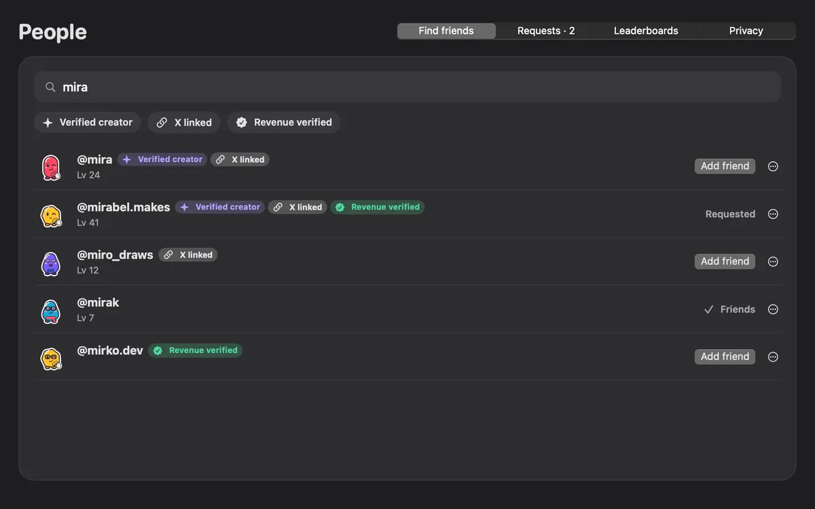Open more options for @mirabel.makes

point(773,214)
